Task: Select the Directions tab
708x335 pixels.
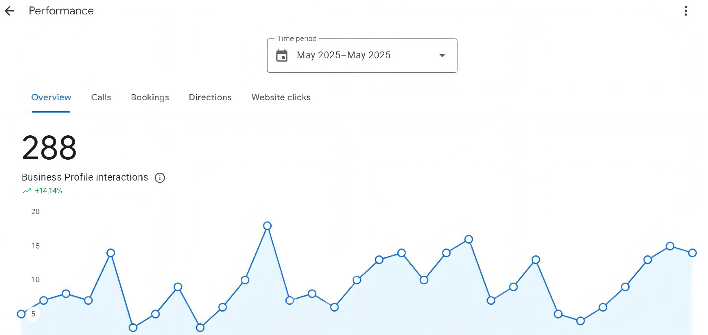Action: click(x=210, y=97)
